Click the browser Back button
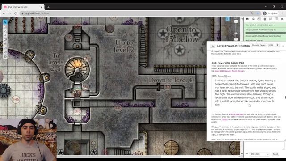 coord(4,13)
